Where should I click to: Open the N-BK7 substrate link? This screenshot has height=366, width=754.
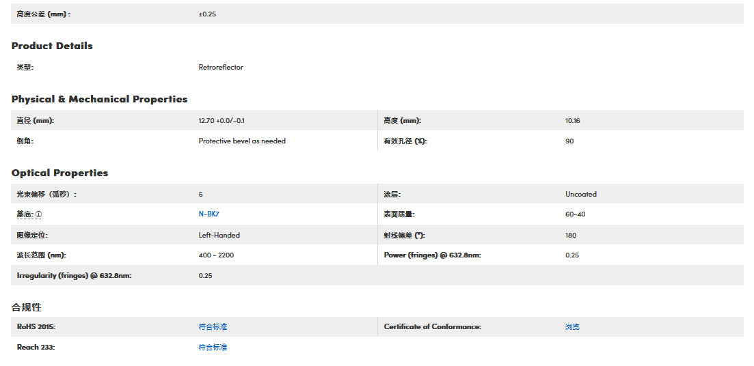[x=208, y=214]
